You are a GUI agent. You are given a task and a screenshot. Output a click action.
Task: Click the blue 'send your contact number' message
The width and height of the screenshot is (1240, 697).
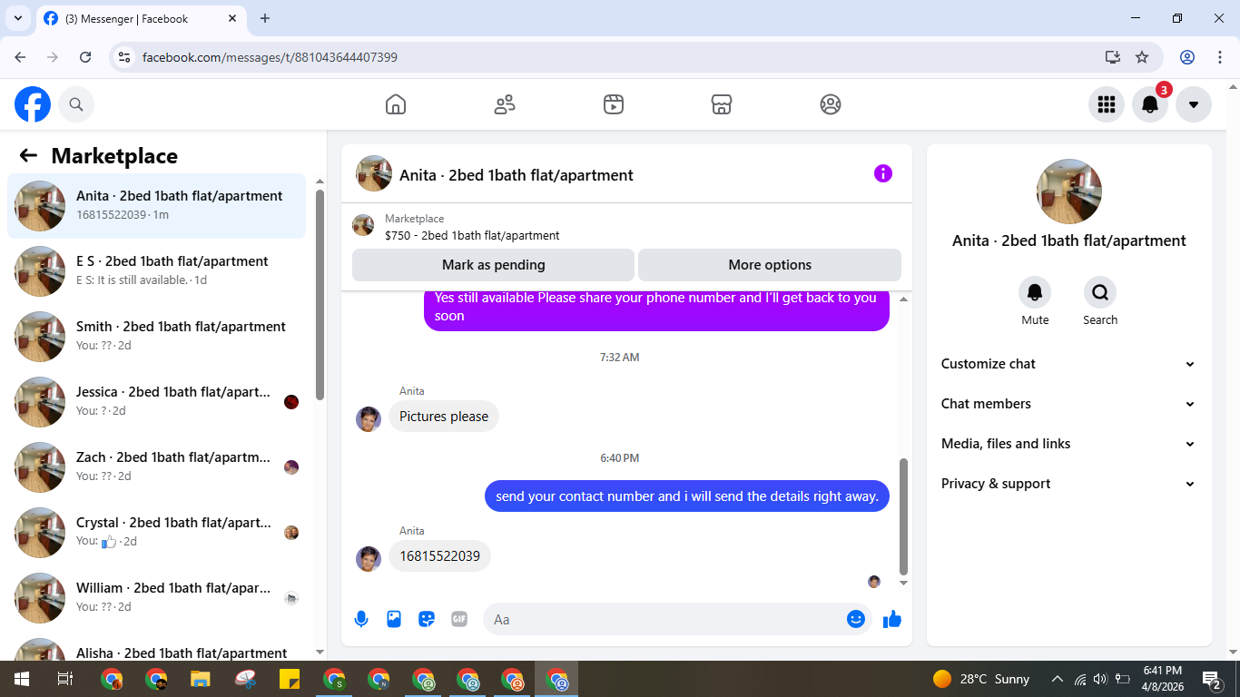coord(687,496)
